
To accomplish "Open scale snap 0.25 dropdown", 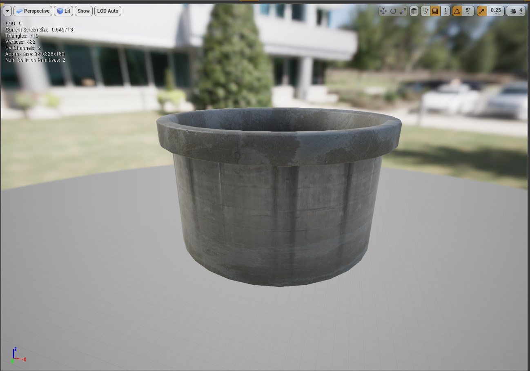I will coord(496,11).
